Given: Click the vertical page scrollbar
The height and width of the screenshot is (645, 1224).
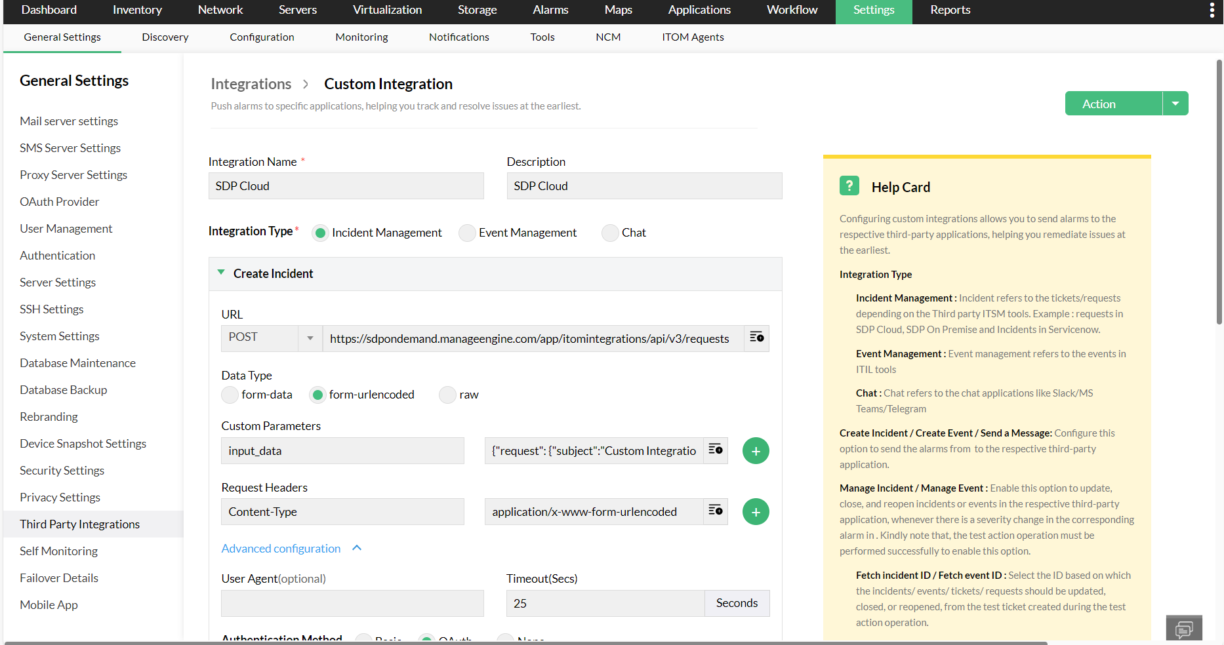Looking at the screenshot, I should (1219, 197).
